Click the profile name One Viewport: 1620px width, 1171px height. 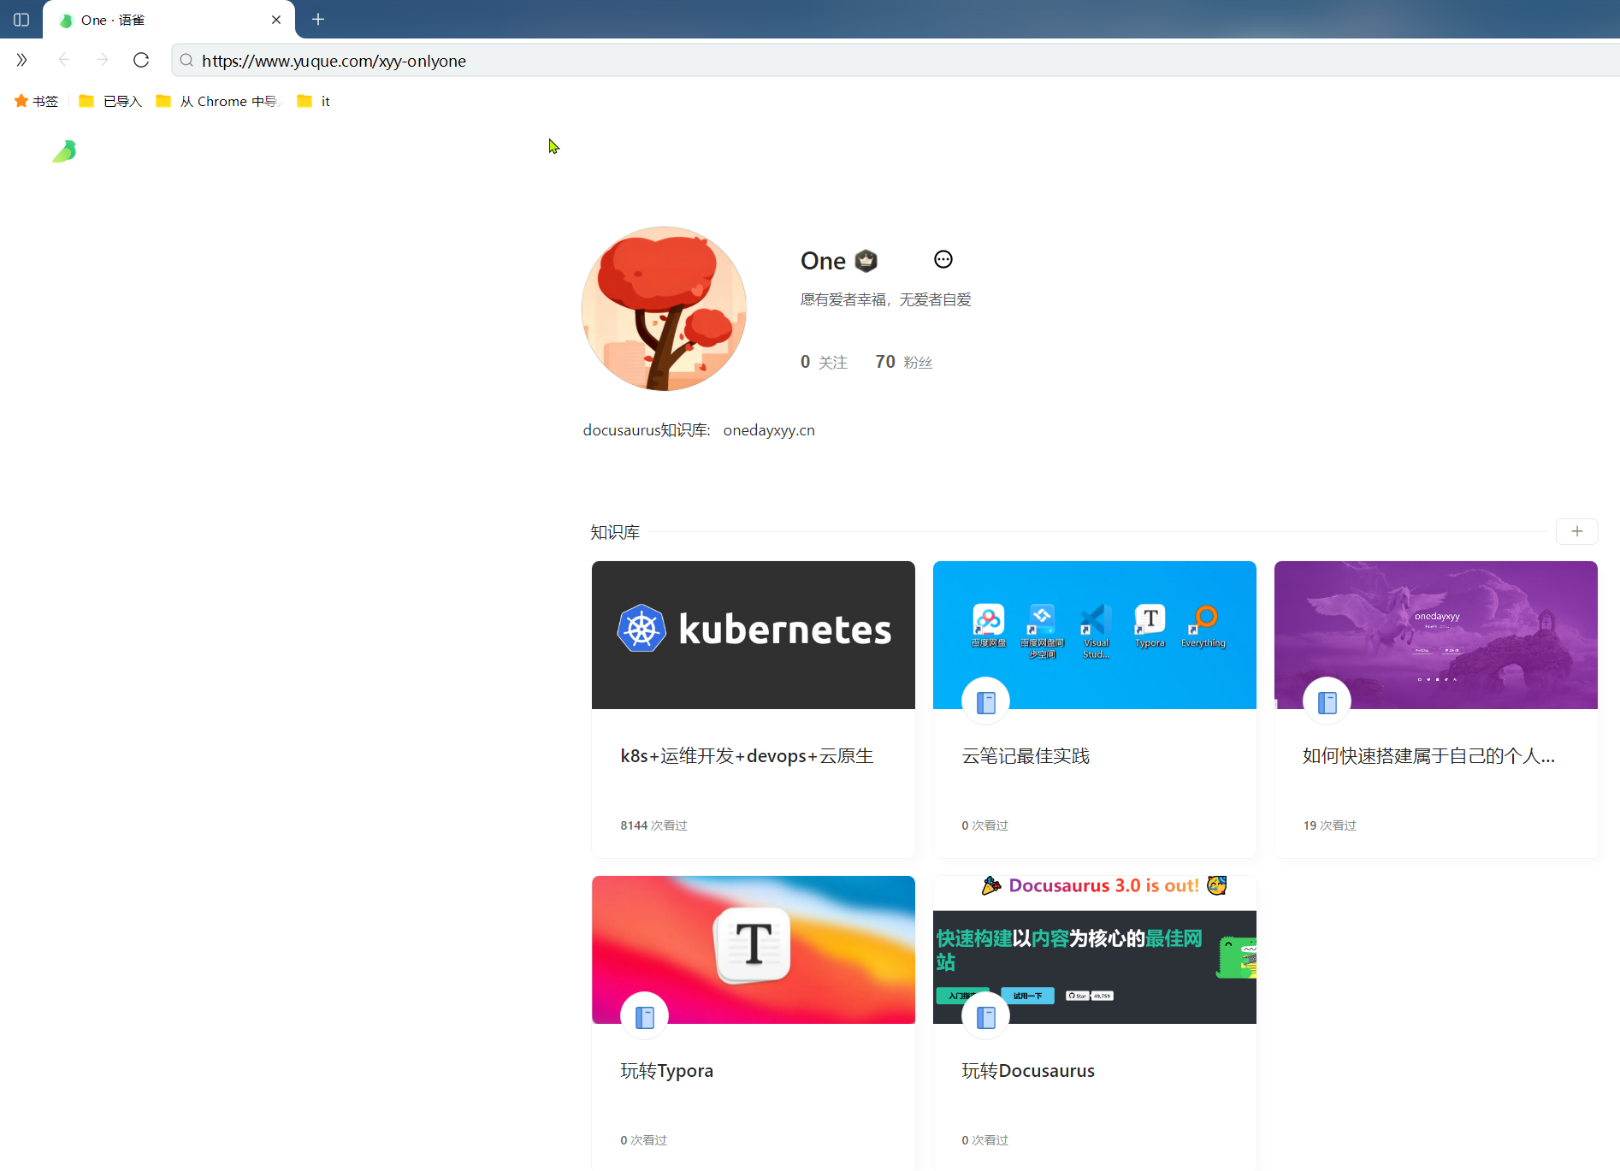point(823,261)
